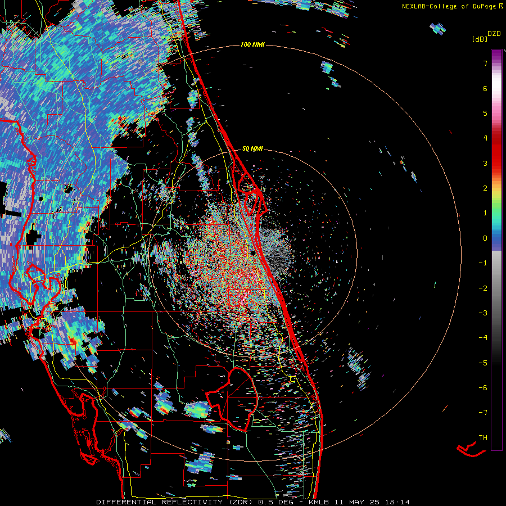
Task: Click the '100 NMI' range ring label
Action: pos(252,44)
